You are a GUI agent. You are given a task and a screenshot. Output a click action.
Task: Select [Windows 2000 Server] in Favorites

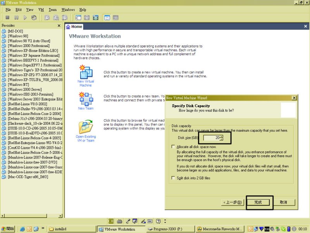pos(25,89)
